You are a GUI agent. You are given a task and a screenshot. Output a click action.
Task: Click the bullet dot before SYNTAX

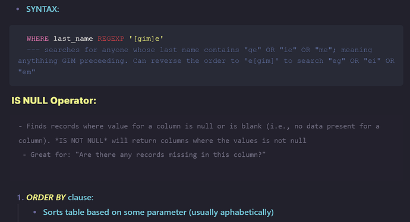(x=18, y=9)
